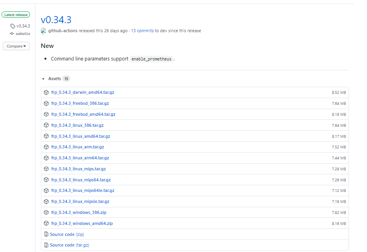This screenshot has width=367, height=252.
Task: Click package icon beside linux_mipsle tarball
Action: 46,201
